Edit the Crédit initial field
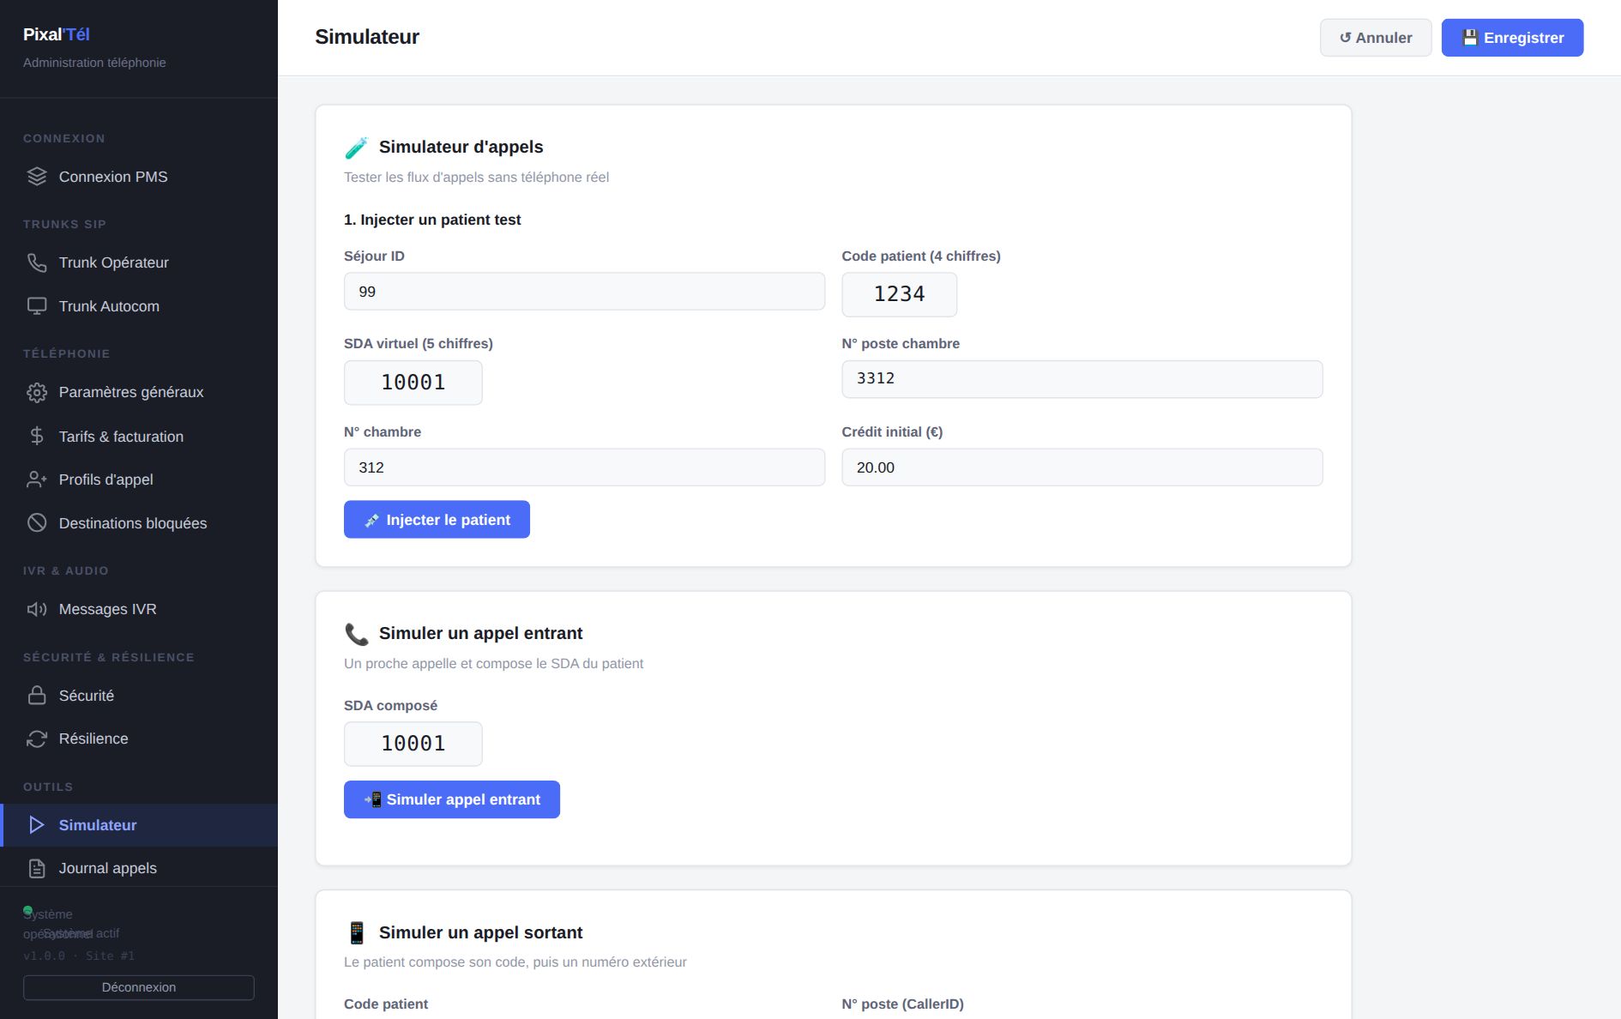 click(1082, 467)
